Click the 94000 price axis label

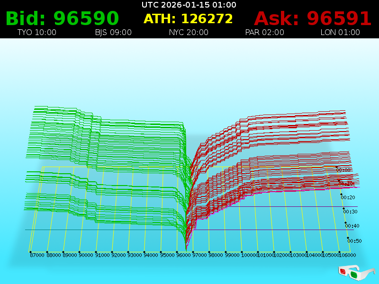click(x=151, y=255)
